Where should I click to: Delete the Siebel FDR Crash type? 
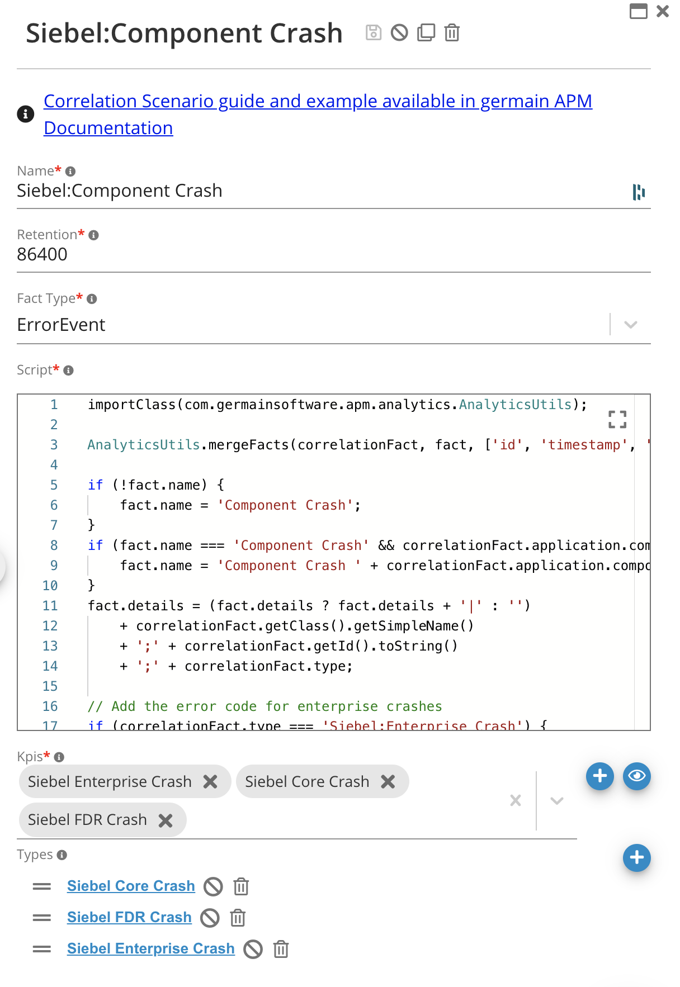(x=238, y=918)
